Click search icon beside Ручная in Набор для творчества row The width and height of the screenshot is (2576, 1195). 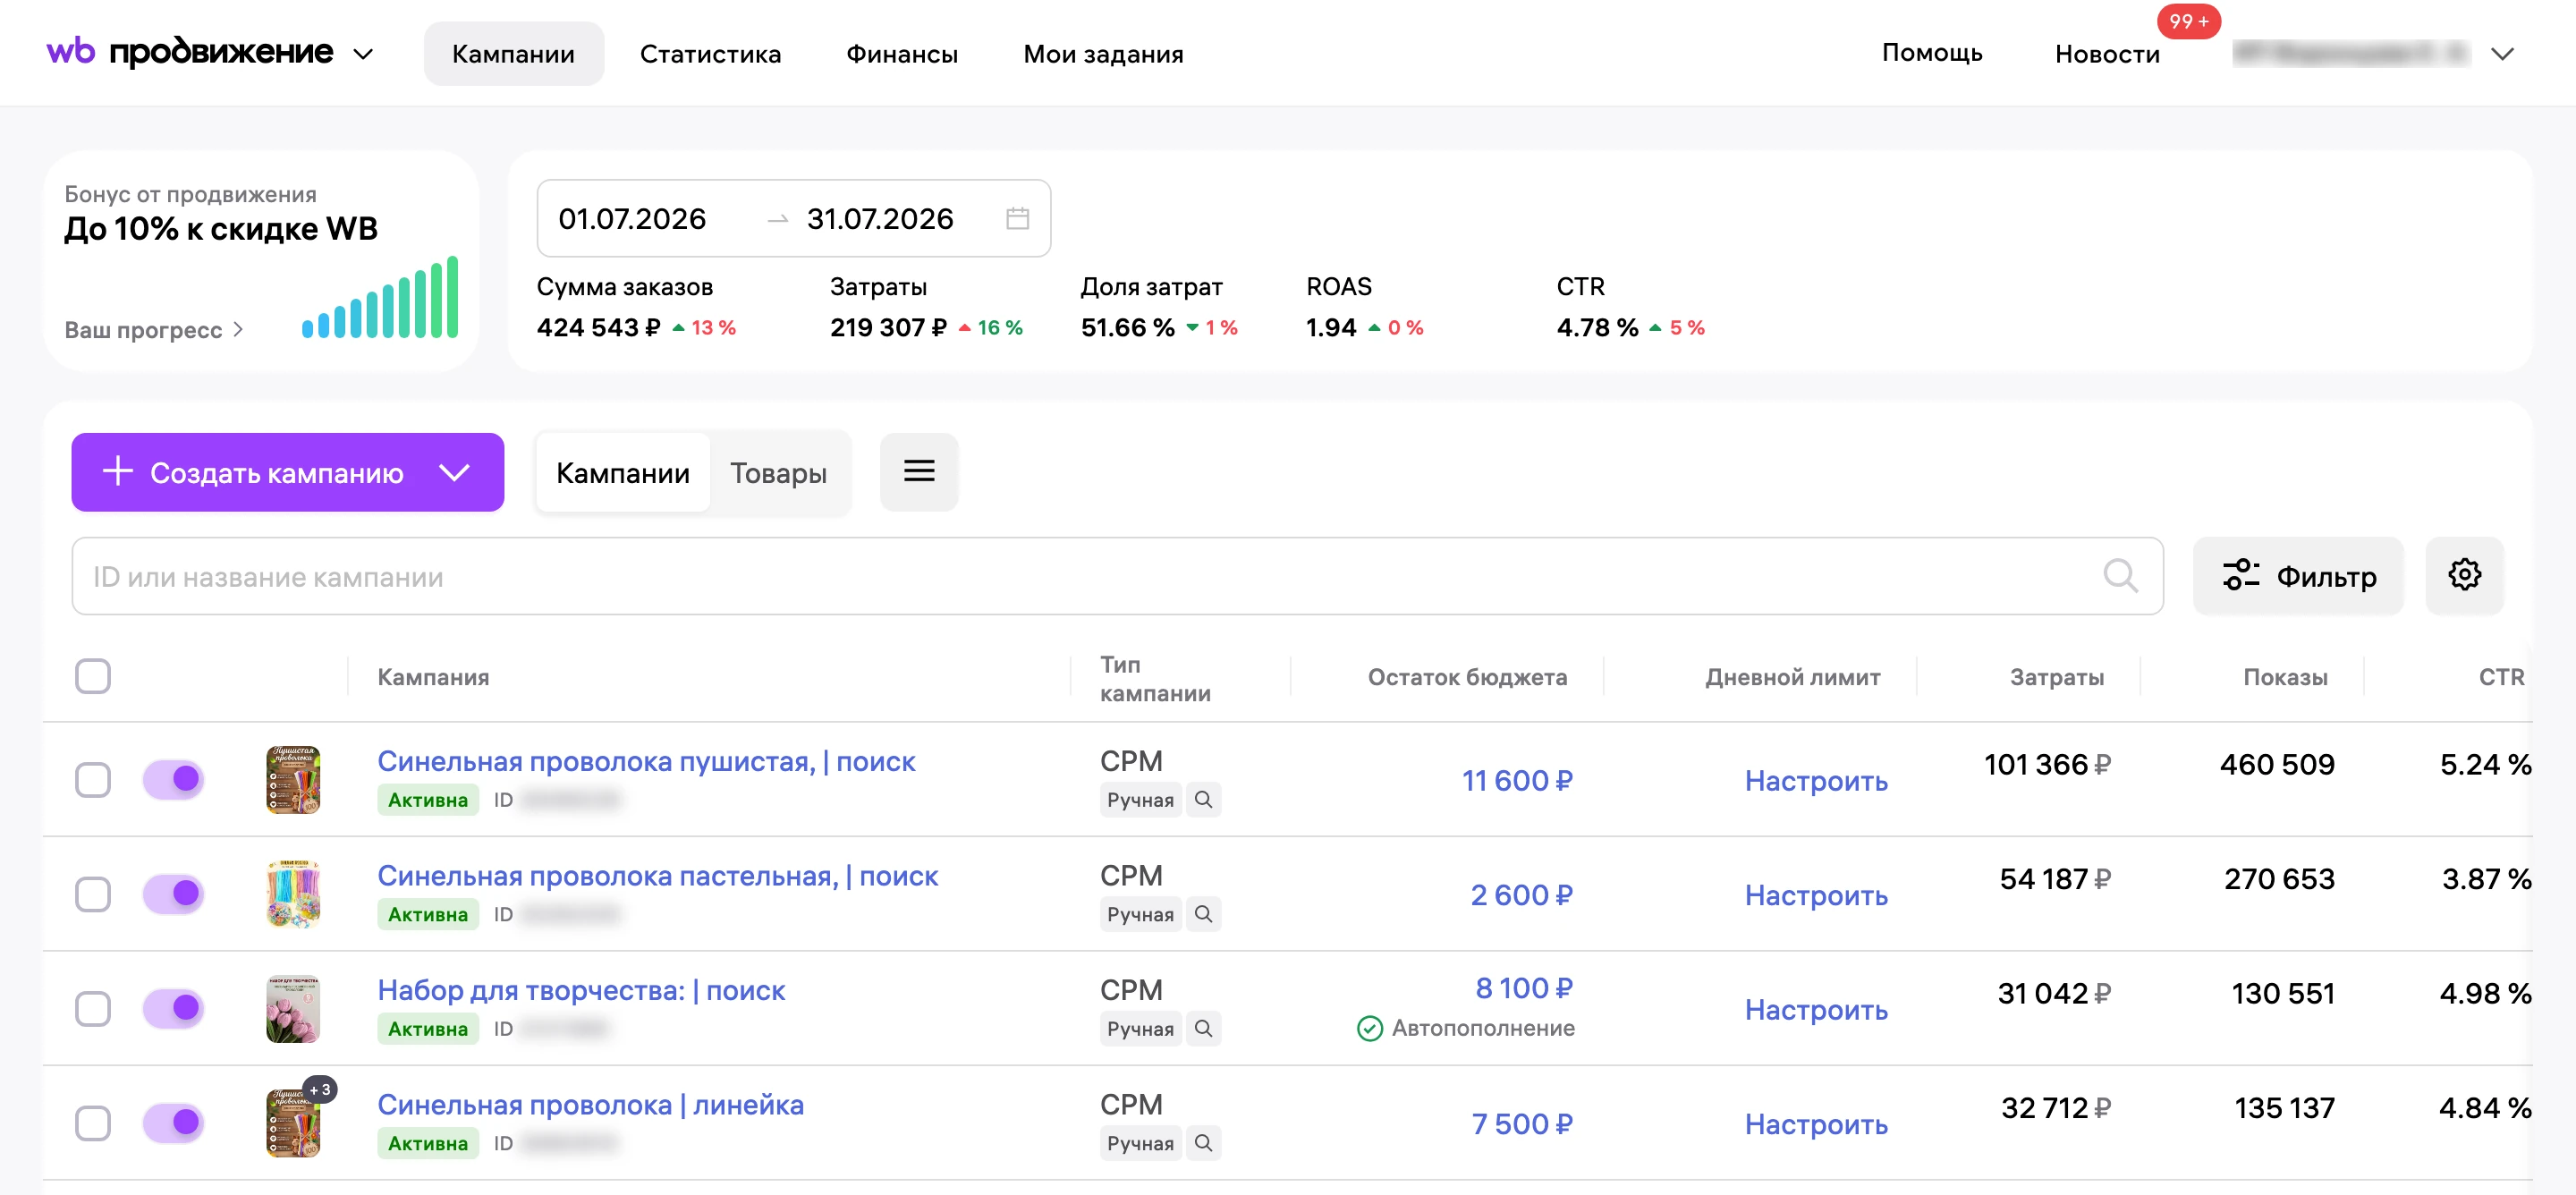point(1204,1029)
